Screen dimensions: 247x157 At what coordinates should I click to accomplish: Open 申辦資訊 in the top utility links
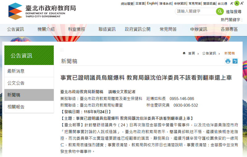coord(180,3)
